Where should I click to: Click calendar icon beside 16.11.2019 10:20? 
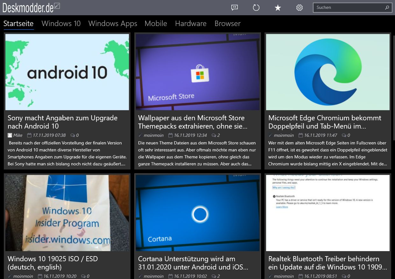point(40,276)
